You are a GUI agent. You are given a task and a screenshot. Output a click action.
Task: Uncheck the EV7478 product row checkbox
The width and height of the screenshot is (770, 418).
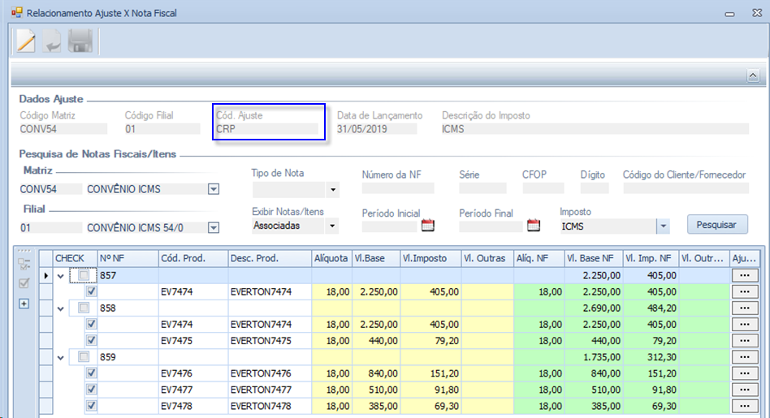[x=92, y=406]
